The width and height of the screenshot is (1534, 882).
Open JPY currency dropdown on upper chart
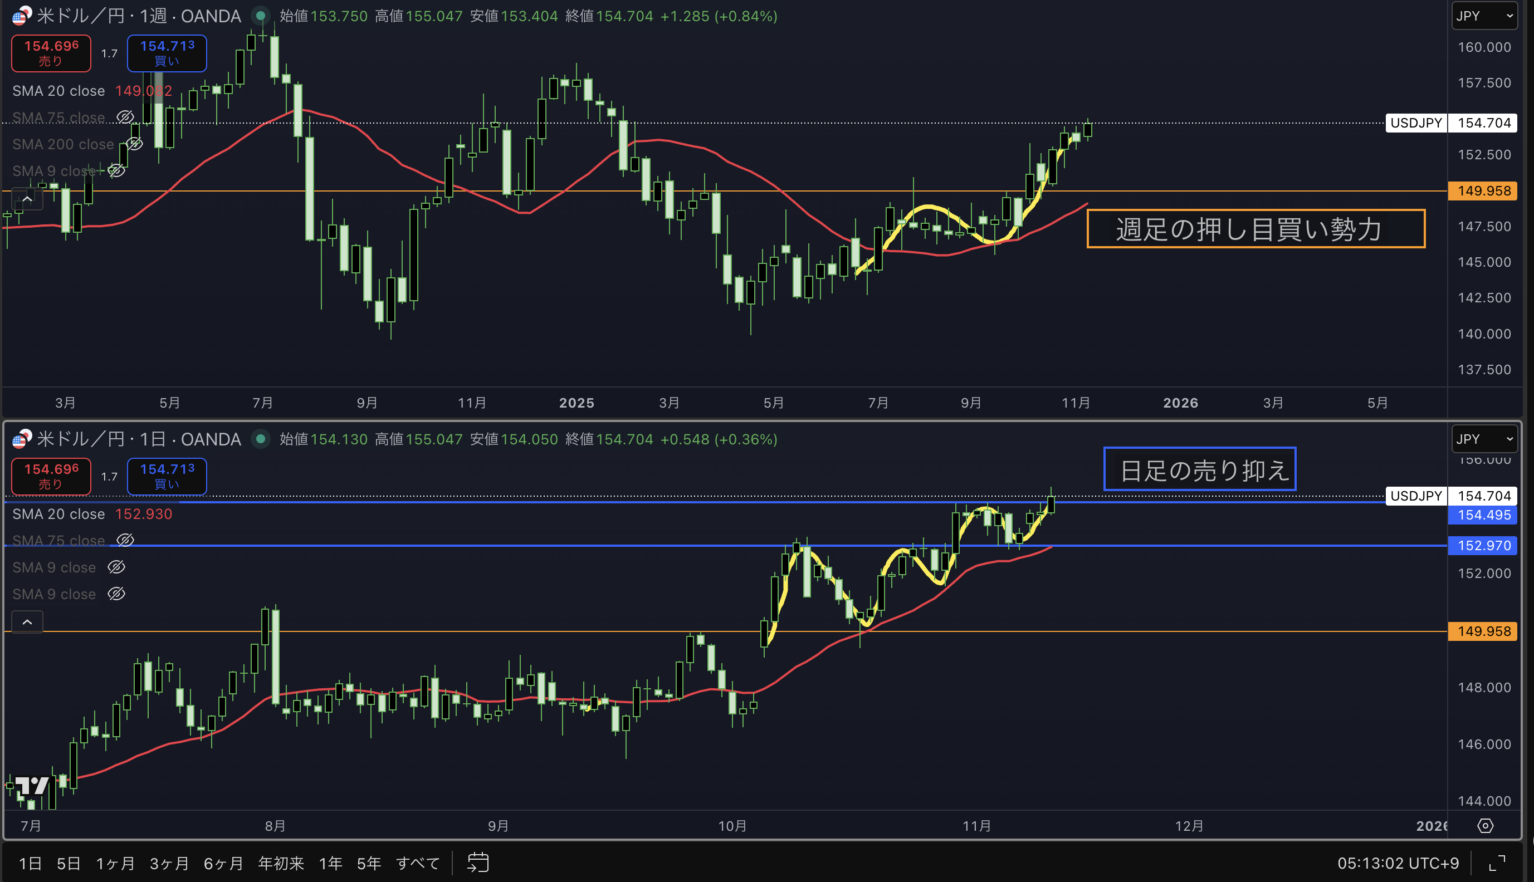click(1484, 16)
